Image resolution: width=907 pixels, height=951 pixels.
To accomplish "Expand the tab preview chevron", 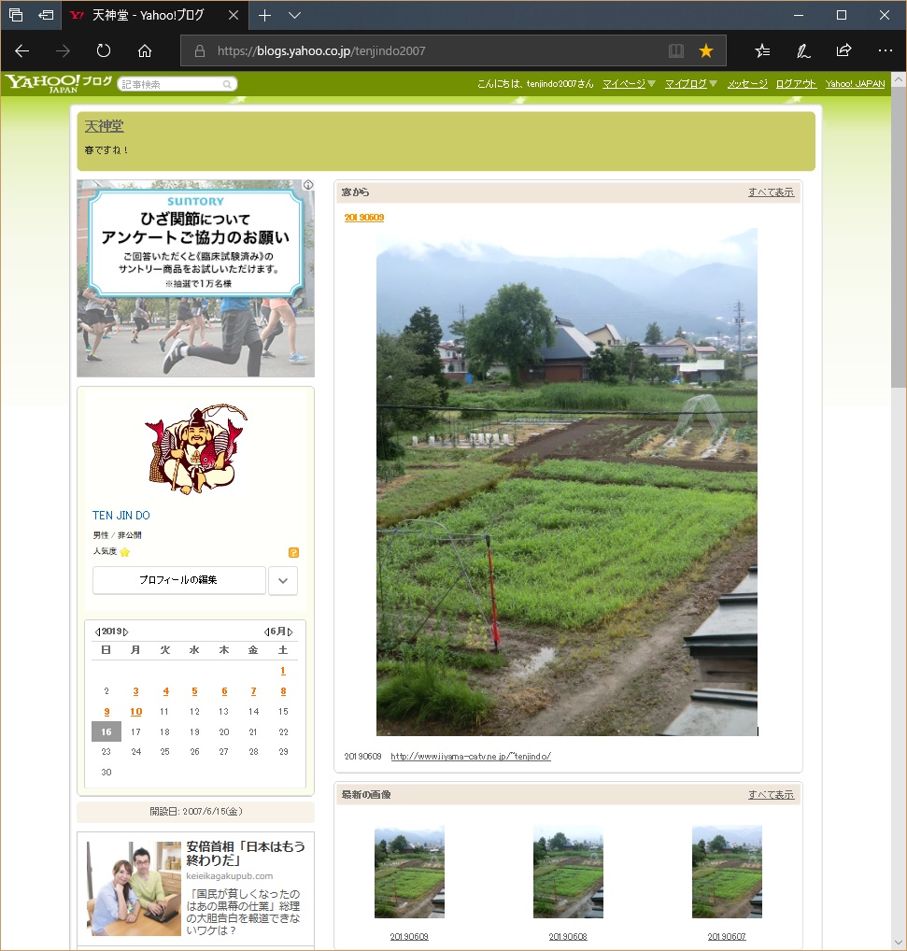I will click(294, 15).
